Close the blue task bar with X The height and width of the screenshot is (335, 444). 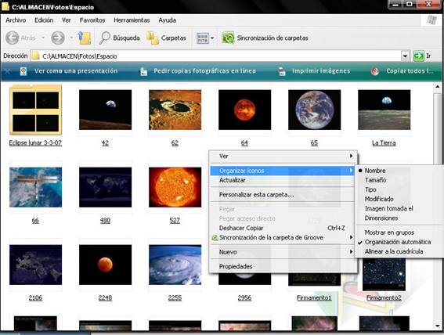(x=8, y=71)
